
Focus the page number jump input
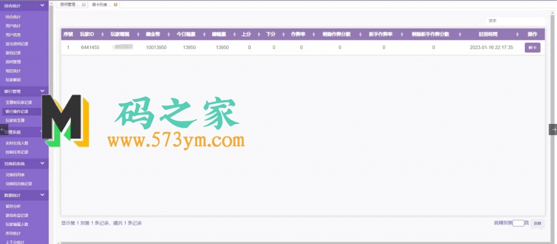[x=518, y=223]
